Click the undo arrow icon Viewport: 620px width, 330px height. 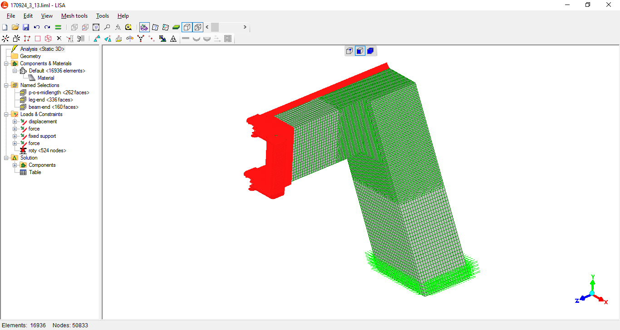[37, 27]
